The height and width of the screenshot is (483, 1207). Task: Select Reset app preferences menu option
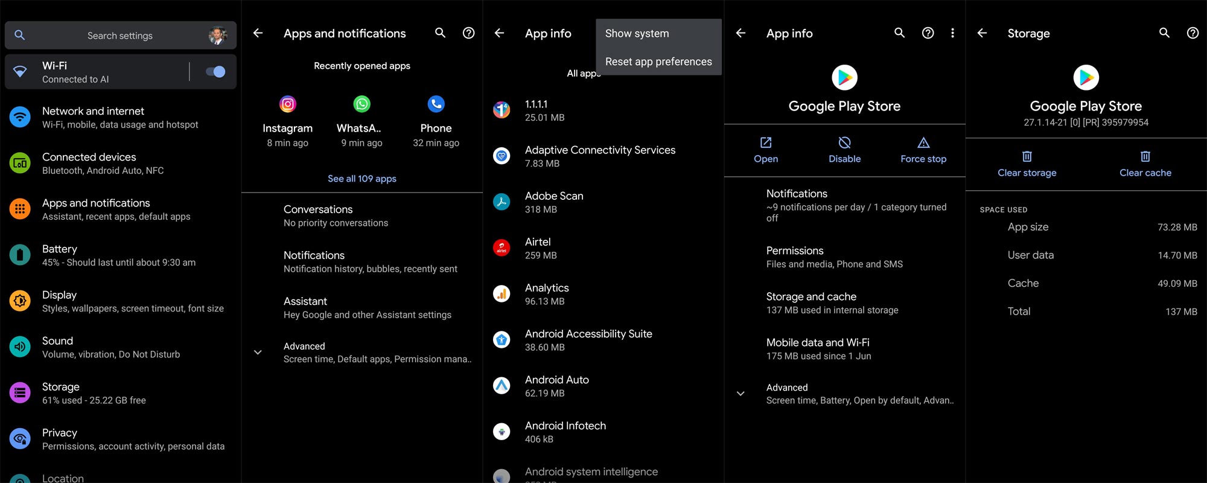coord(658,62)
